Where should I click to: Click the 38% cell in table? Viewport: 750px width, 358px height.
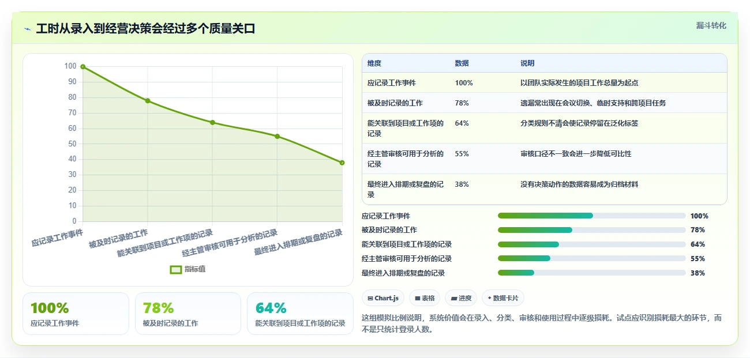click(462, 184)
